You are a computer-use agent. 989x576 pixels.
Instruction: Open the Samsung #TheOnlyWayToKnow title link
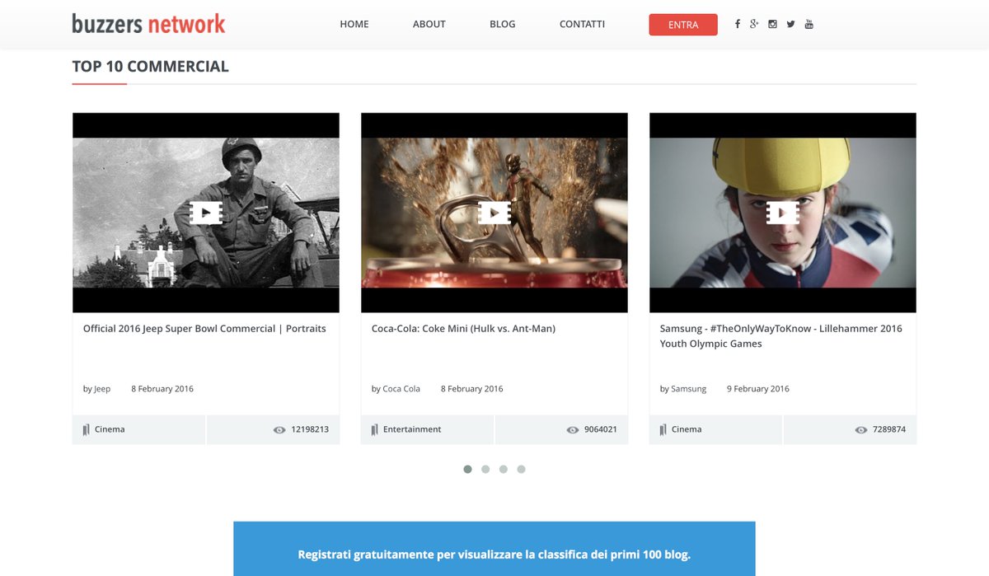click(x=781, y=335)
